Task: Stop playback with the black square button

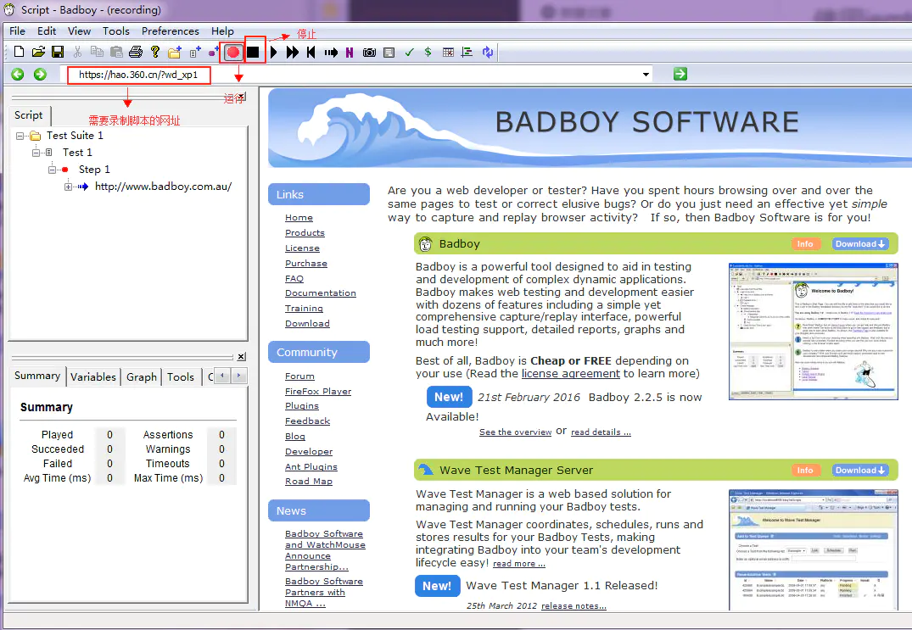Action: click(x=253, y=53)
